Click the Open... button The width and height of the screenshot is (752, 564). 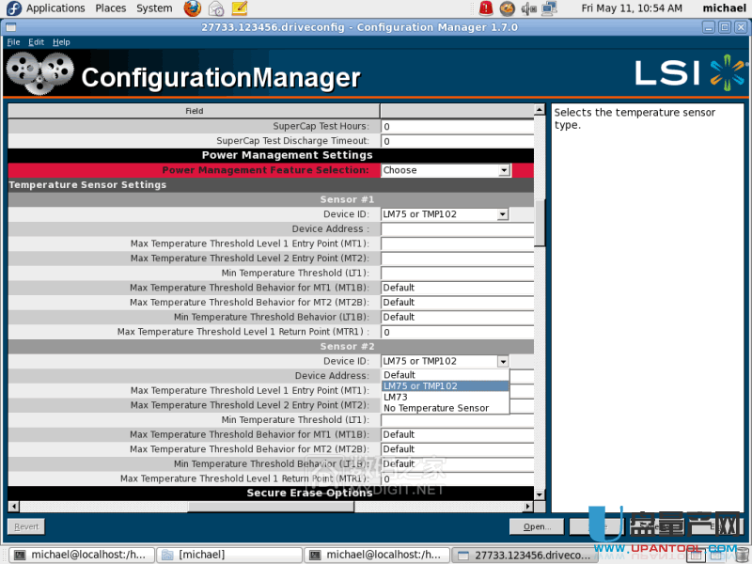[x=537, y=526]
